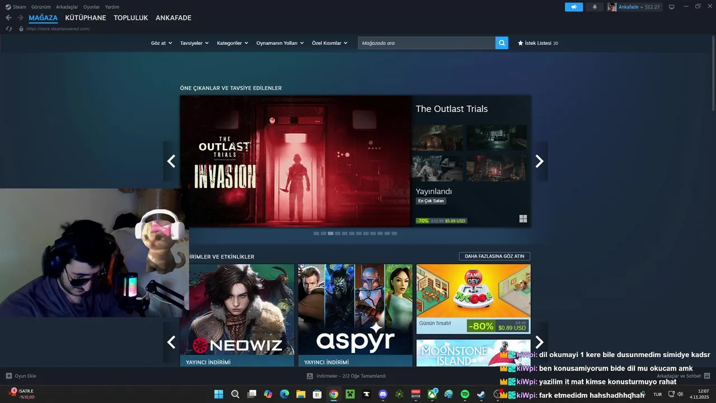The height and width of the screenshot is (403, 716).
Task: Open The Outlast Trials Invasion banner
Action: pos(295,161)
